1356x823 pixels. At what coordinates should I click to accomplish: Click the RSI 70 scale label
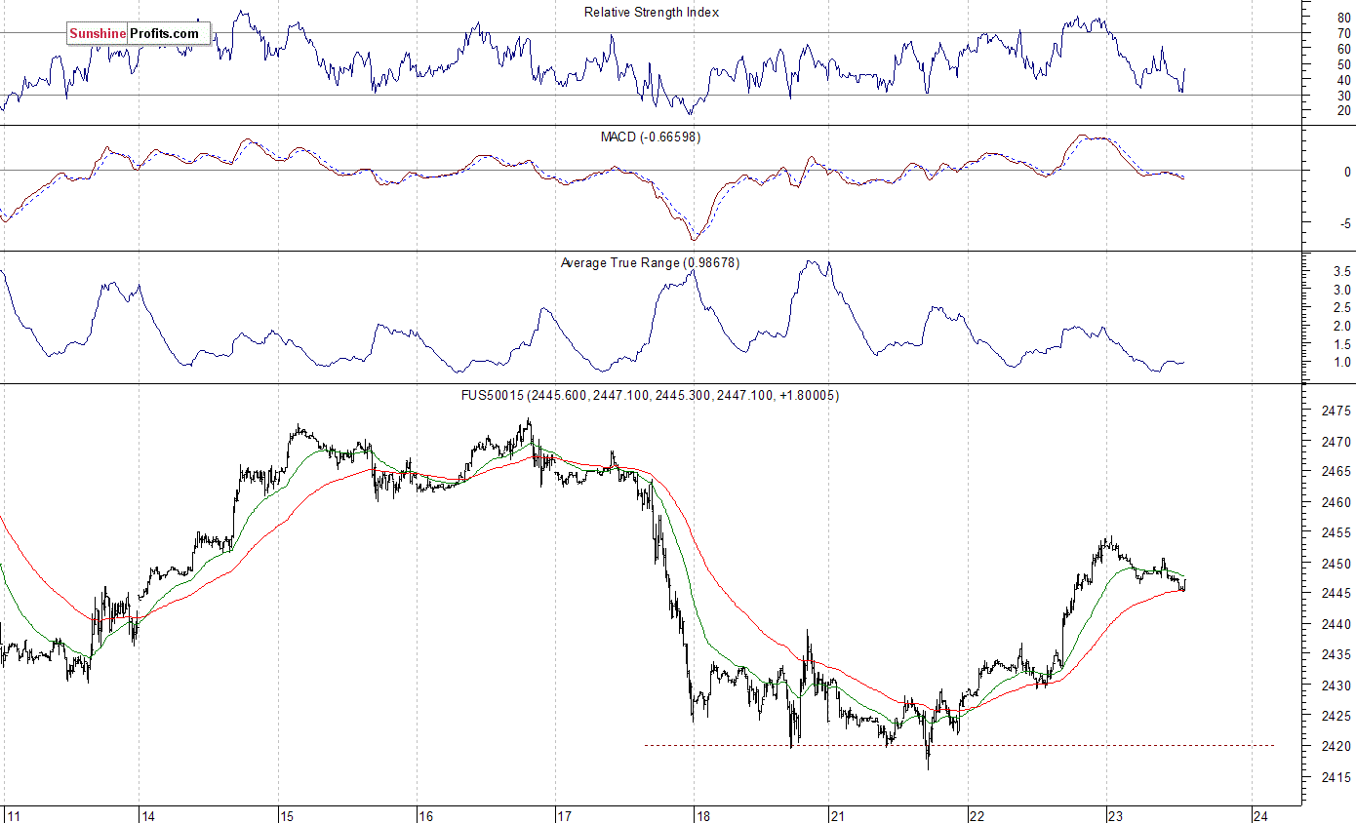pos(1344,33)
